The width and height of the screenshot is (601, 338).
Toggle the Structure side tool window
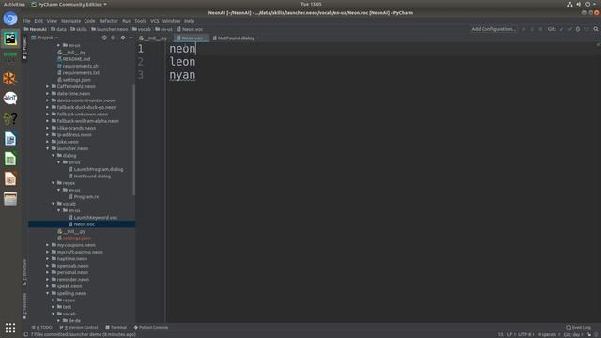[x=24, y=272]
